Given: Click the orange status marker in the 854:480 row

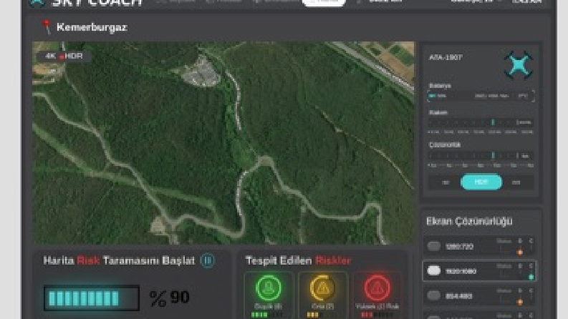Looking at the screenshot, I should click(x=520, y=302).
